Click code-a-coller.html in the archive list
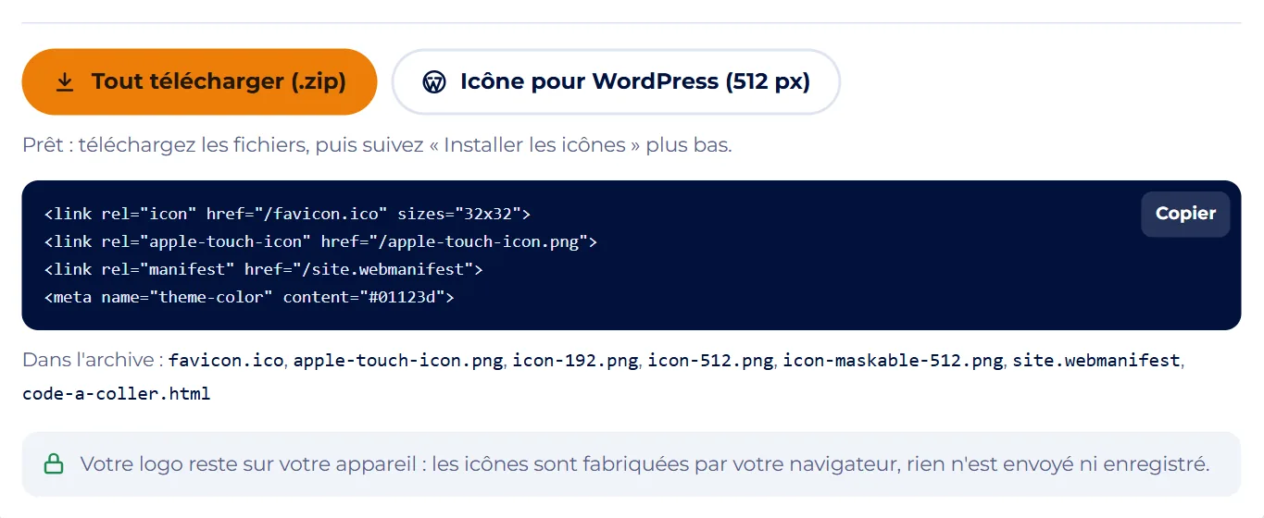Viewport: 1264px width, 518px height. tap(117, 394)
